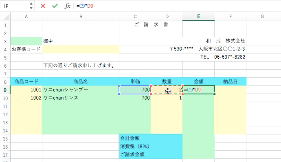Cancel the formula entry with red X
Viewport: 281px width, 162px height.
[x=43, y=6]
